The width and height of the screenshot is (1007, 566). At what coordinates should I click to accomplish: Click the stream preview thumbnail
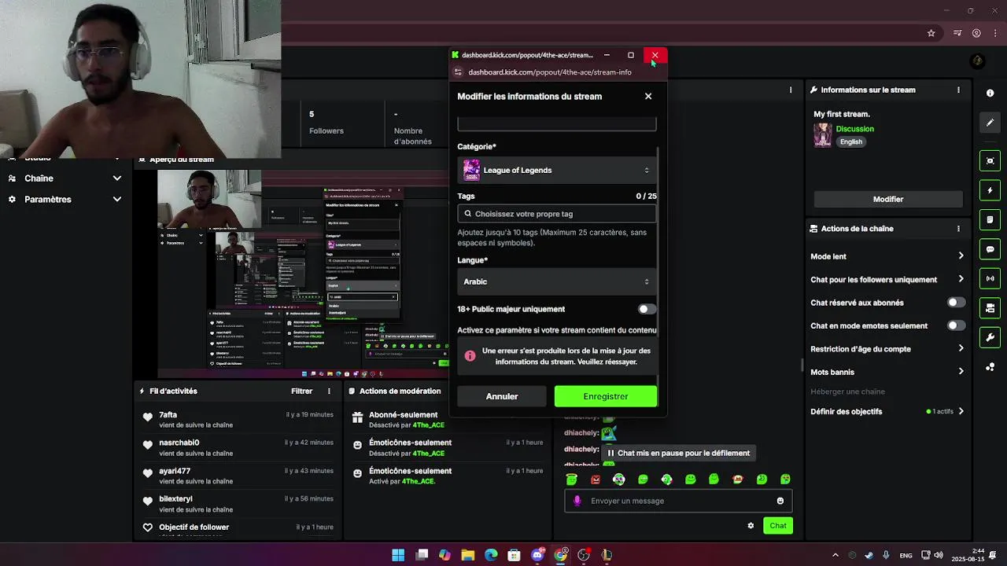point(303,274)
